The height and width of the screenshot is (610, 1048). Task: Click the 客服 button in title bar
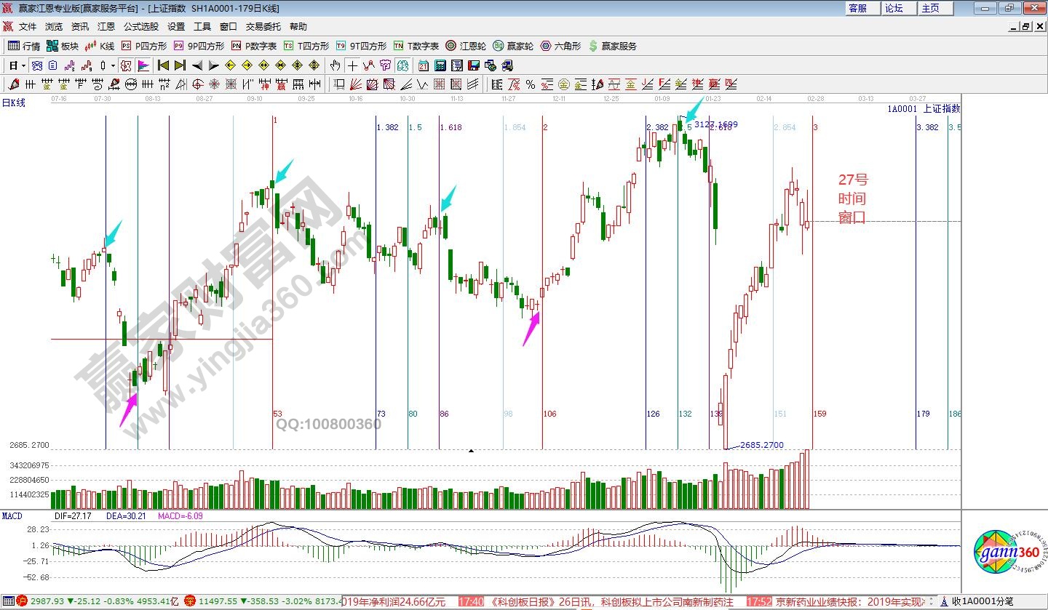(x=857, y=8)
